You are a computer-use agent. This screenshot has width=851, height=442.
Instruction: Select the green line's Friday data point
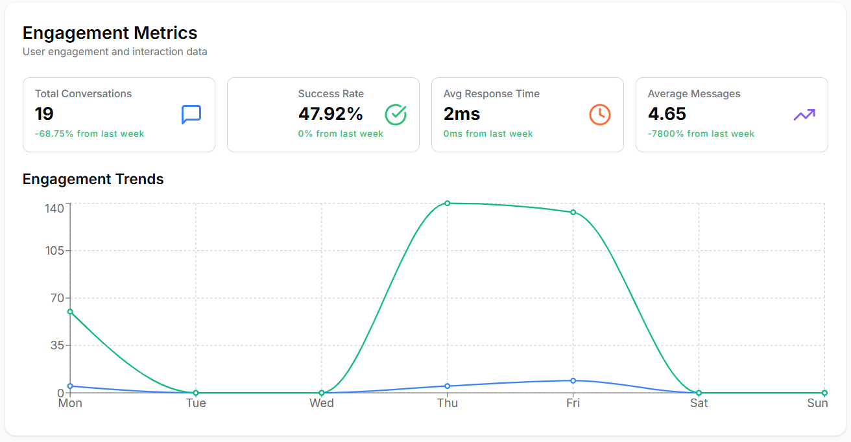tap(573, 213)
